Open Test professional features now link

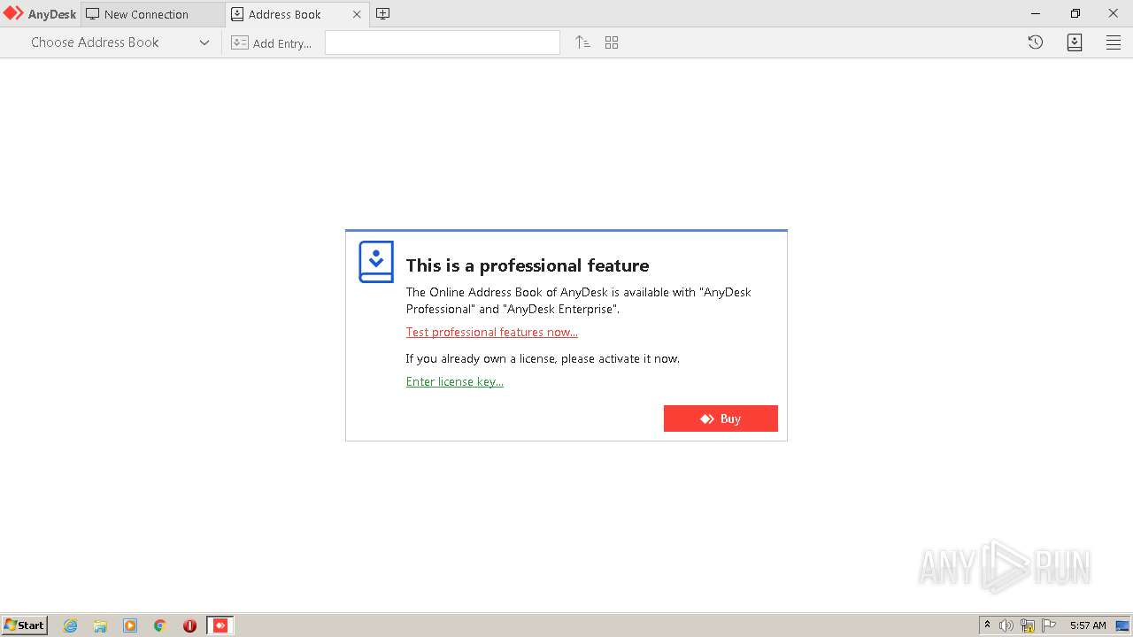[x=492, y=333]
